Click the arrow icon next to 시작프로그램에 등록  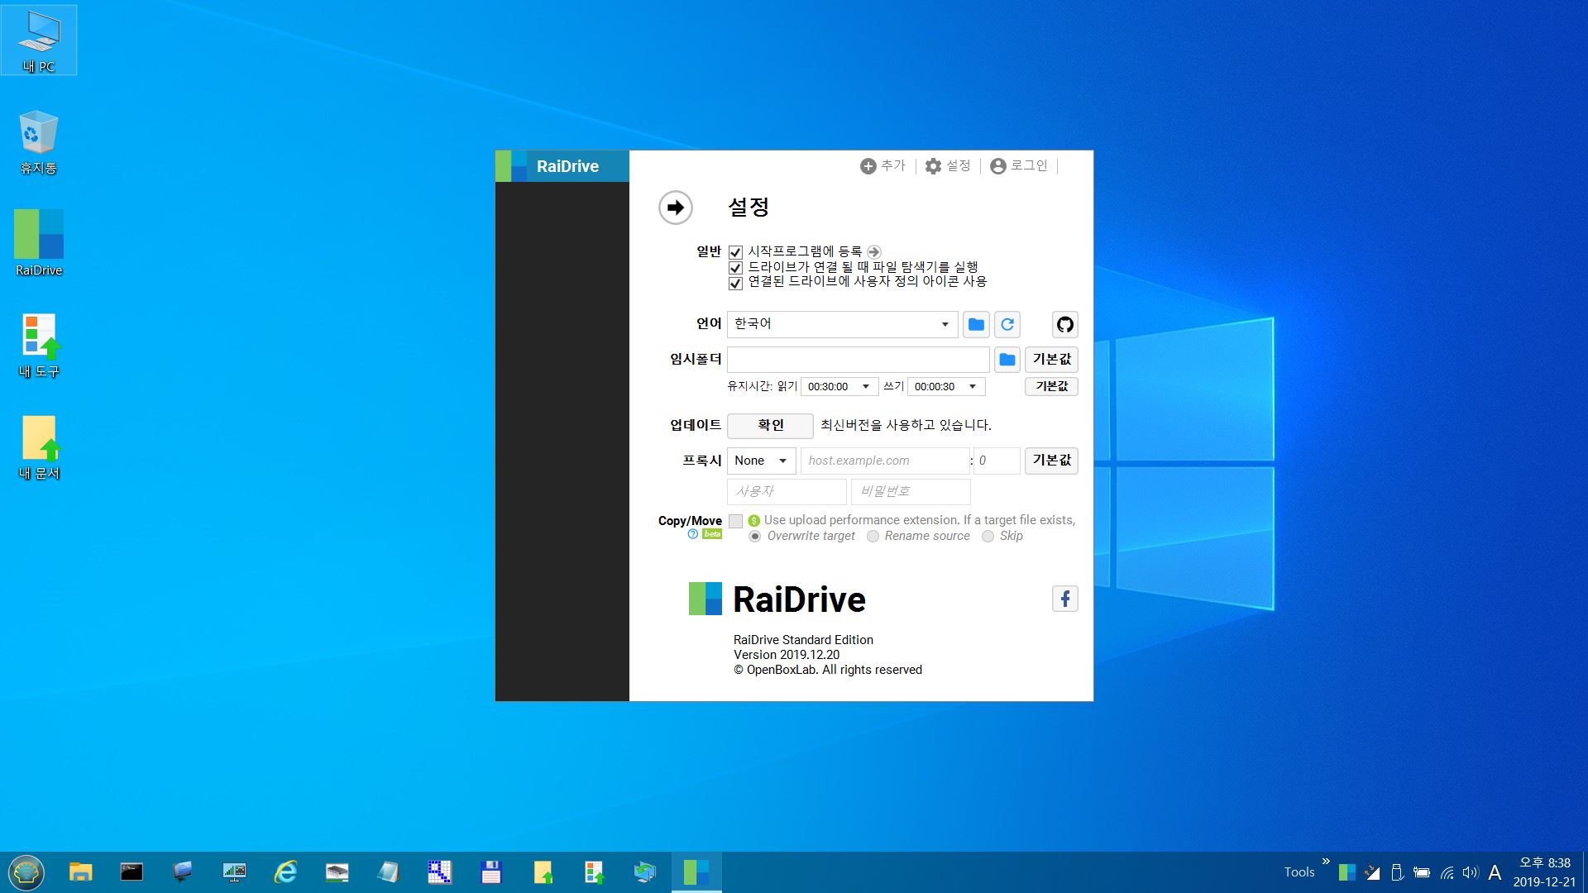point(874,251)
